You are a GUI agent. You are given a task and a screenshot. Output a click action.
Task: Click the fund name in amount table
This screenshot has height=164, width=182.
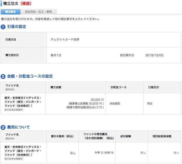[23, 102]
